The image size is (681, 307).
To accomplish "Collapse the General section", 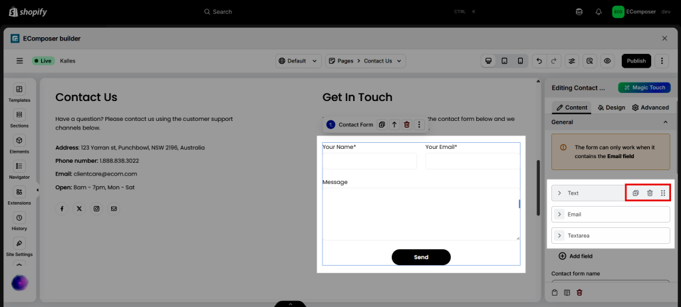I will [x=666, y=122].
